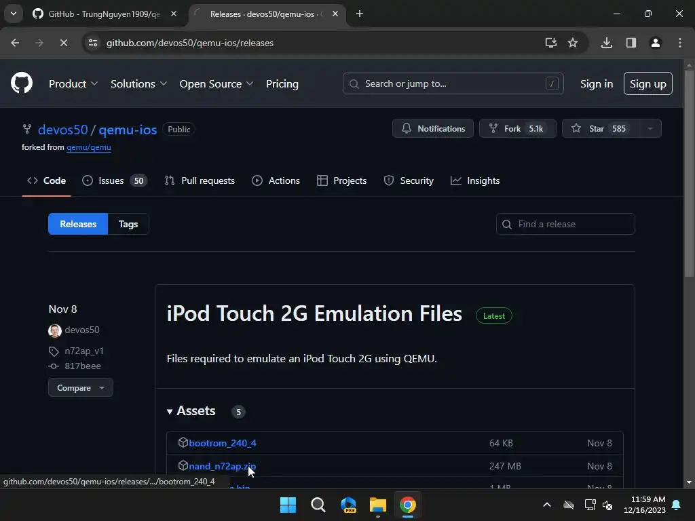Viewport: 695px width, 521px height.
Task: Download bootrom_240_4 asset
Action: pyautogui.click(x=222, y=443)
